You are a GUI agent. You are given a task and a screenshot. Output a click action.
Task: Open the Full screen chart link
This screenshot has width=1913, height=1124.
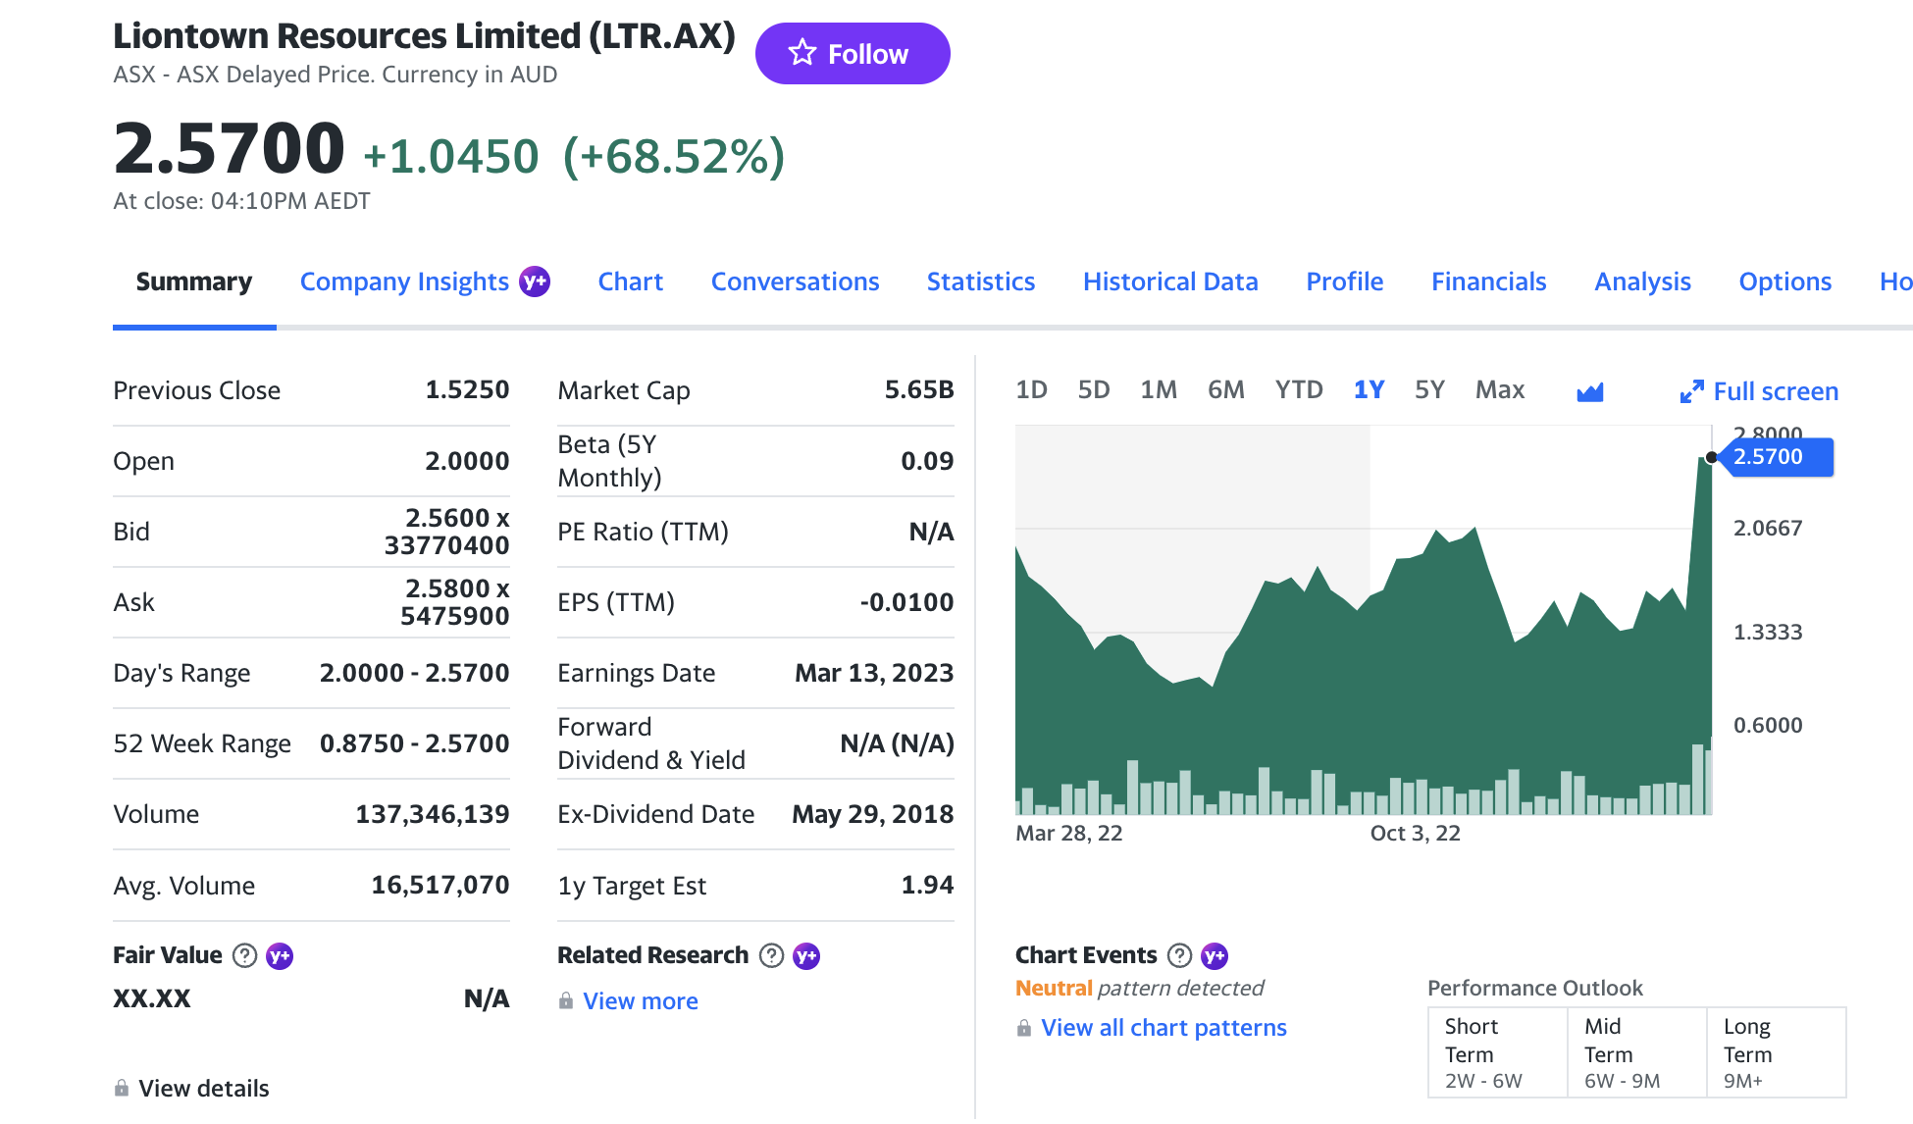1776,391
